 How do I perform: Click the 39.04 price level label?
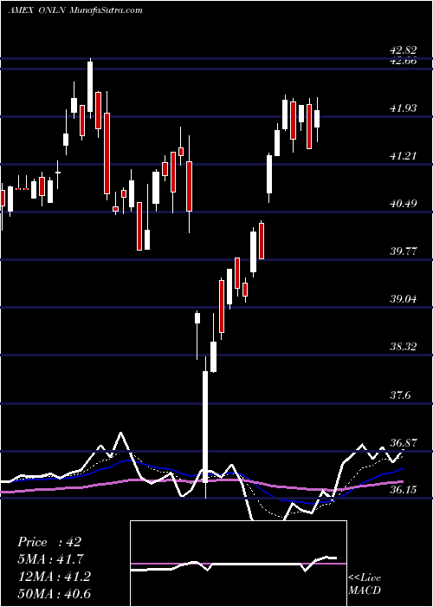coord(404,299)
